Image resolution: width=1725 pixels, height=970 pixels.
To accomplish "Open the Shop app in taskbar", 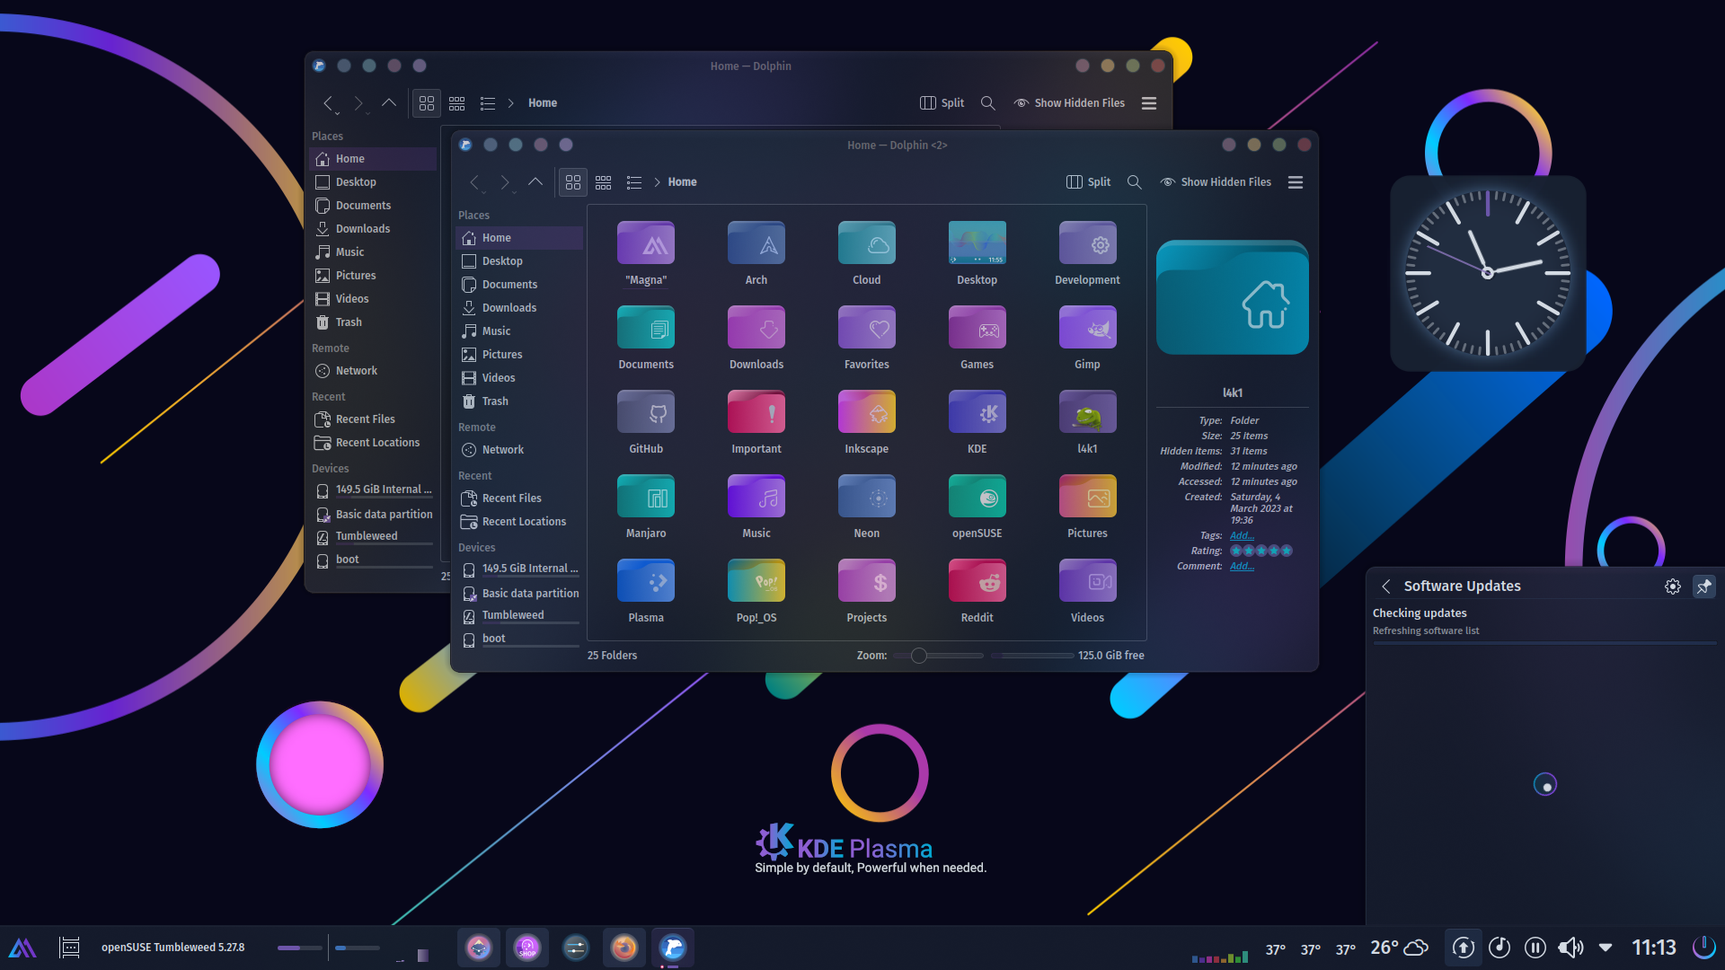I will [527, 948].
